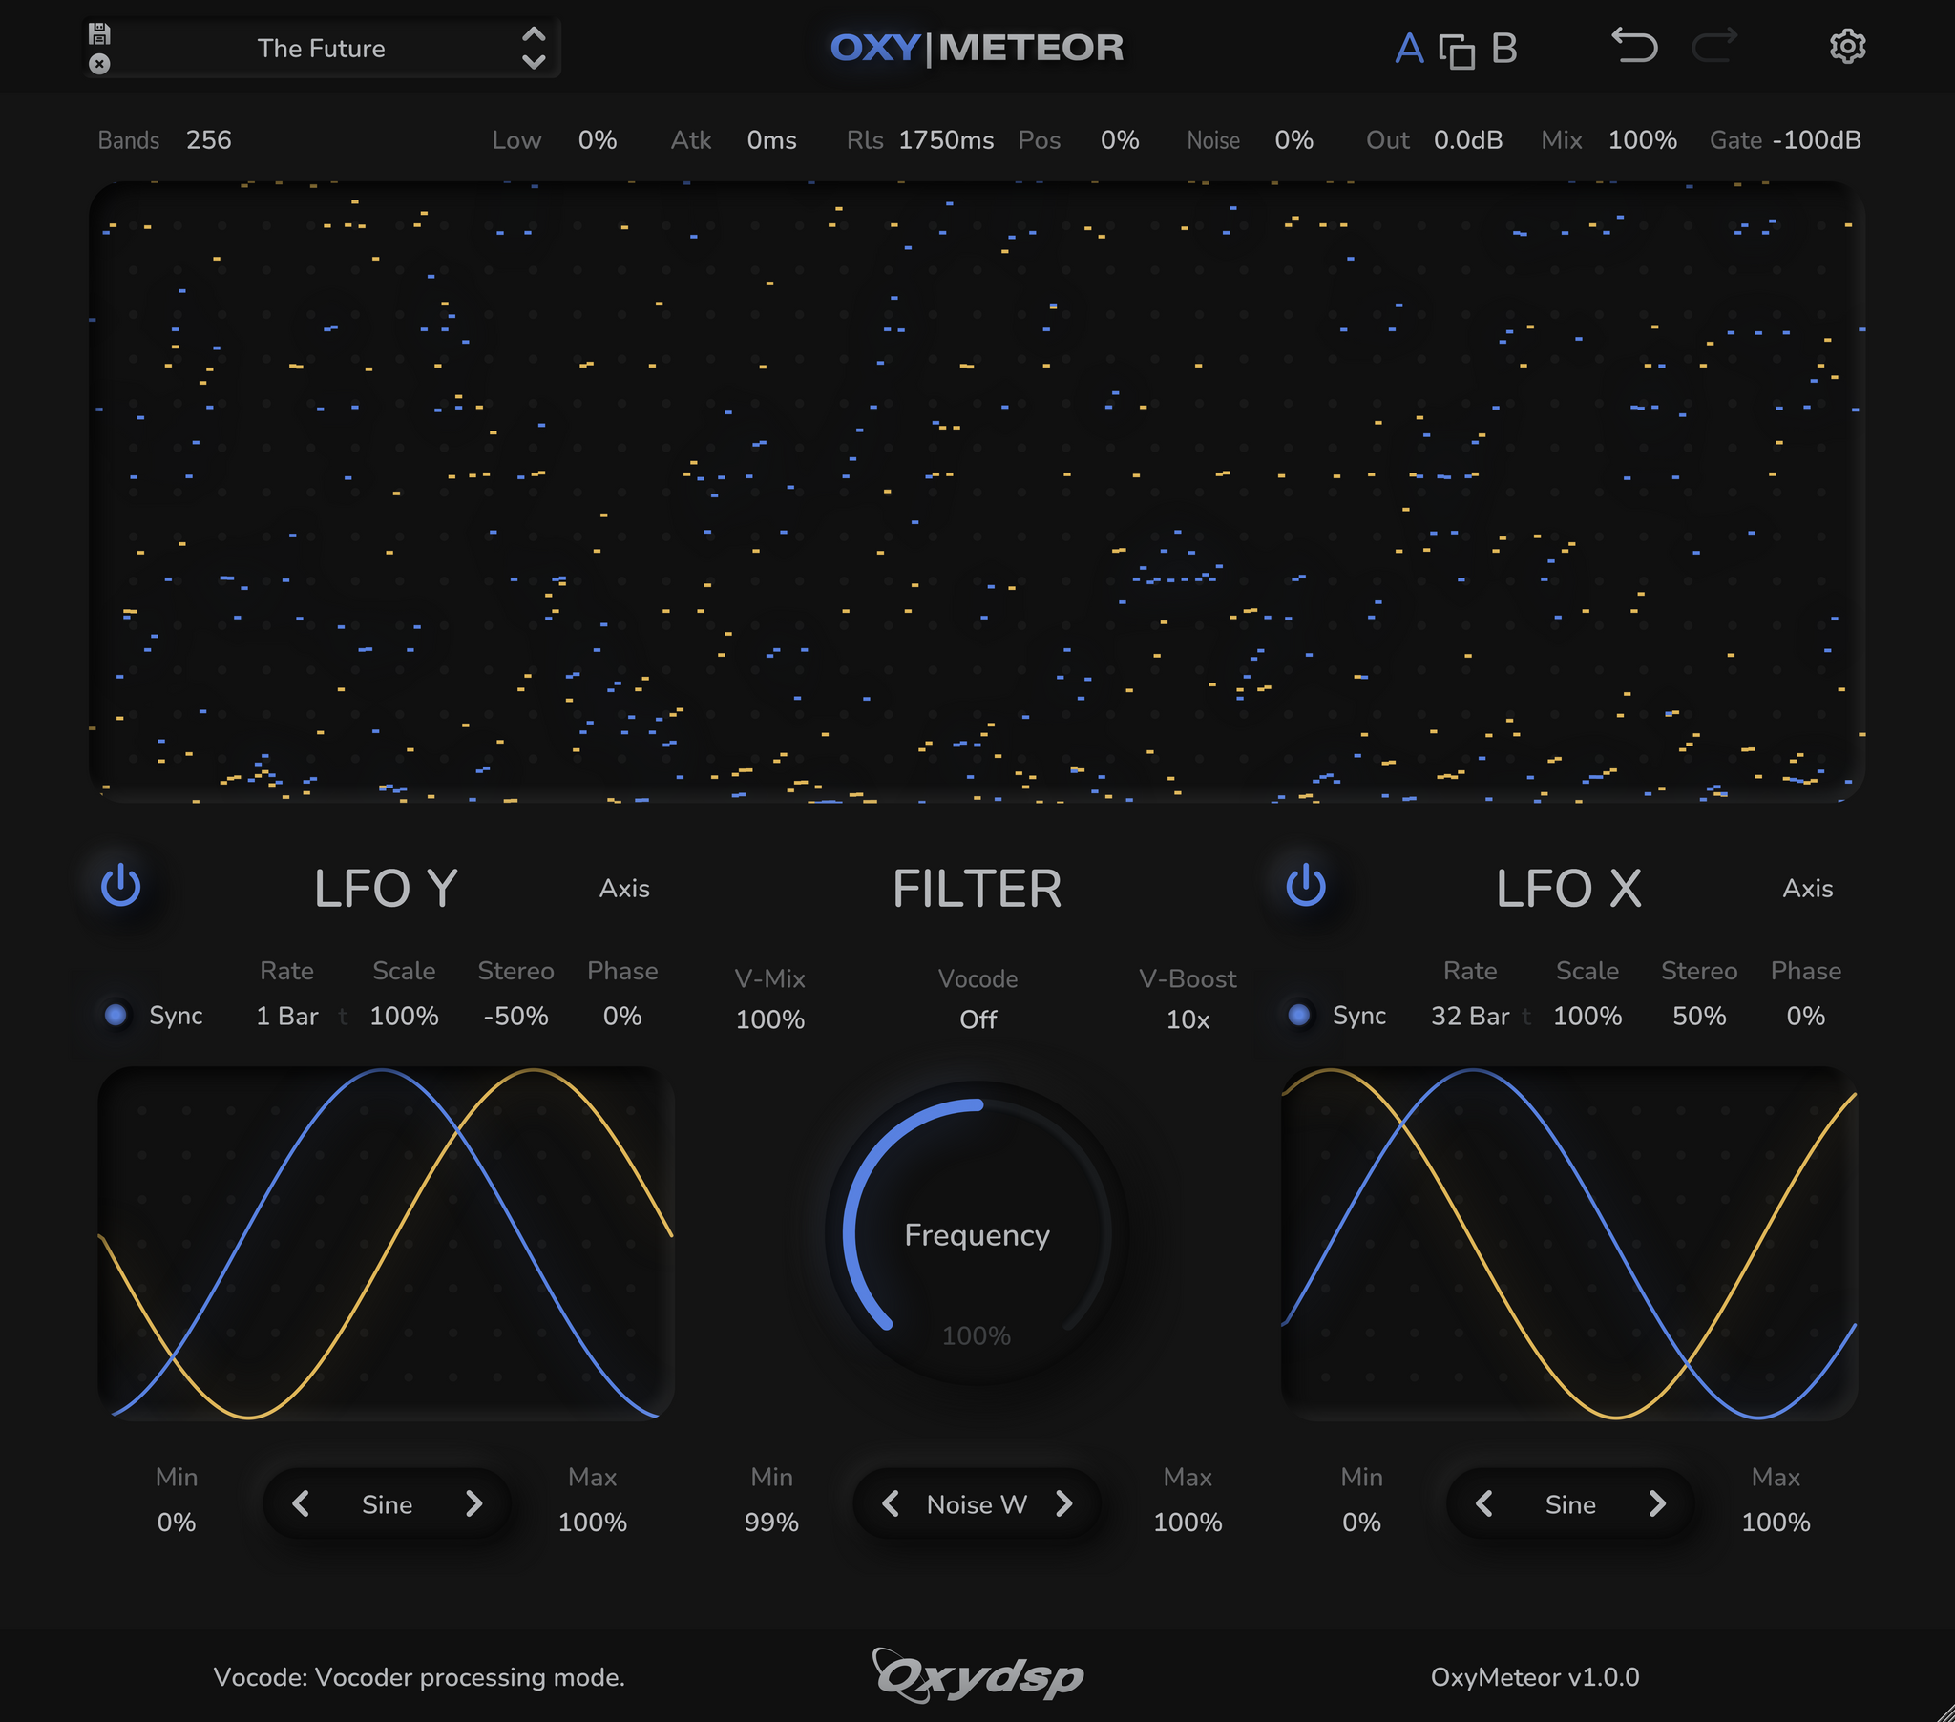Select previous LFO Y shape with left chevron

[x=303, y=1503]
